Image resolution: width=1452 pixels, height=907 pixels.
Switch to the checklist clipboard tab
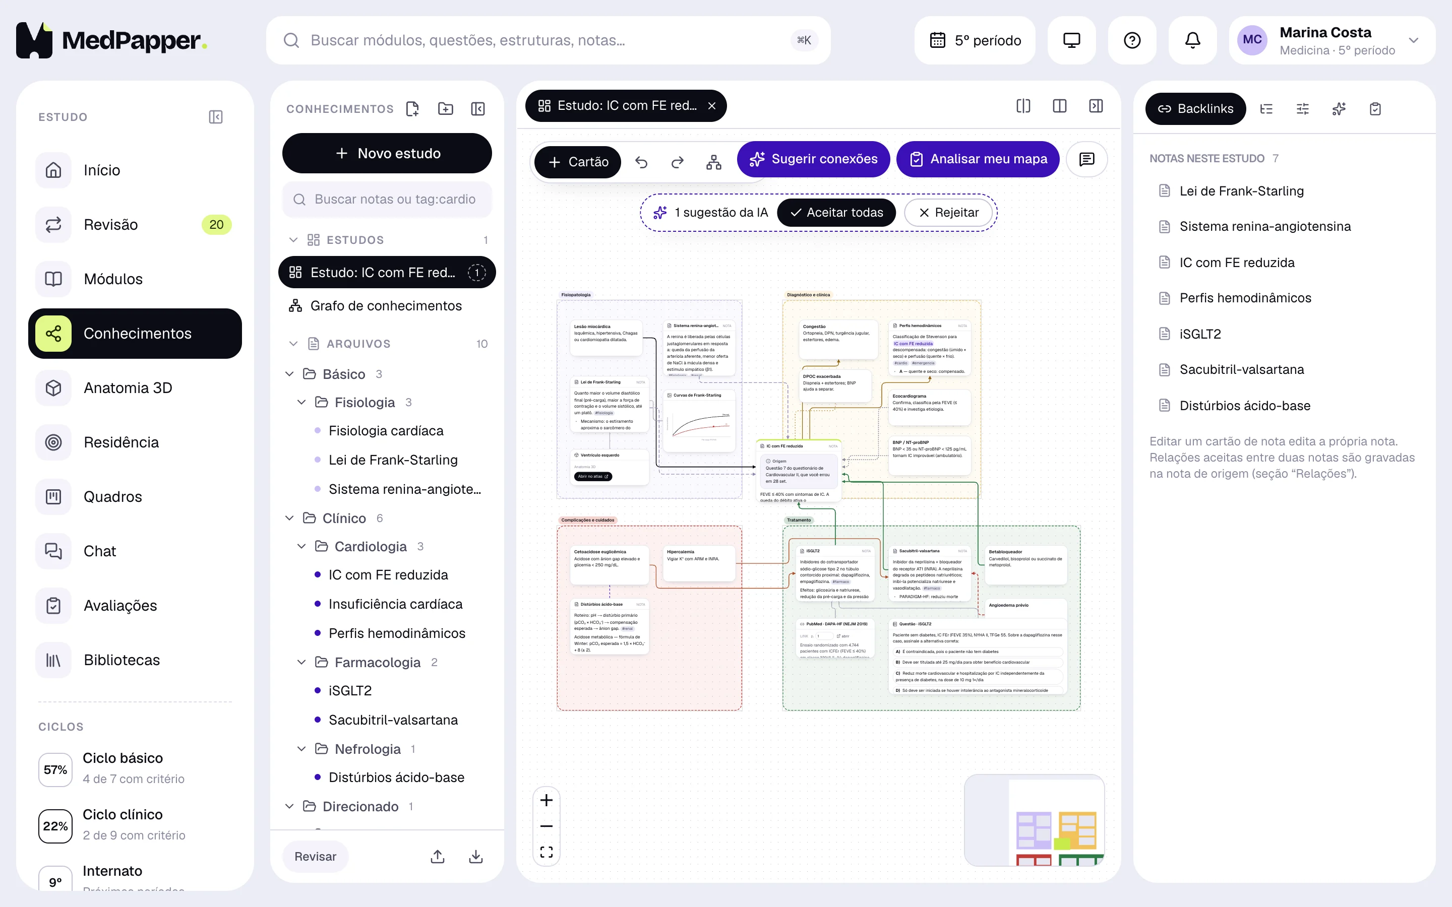pyautogui.click(x=1375, y=108)
